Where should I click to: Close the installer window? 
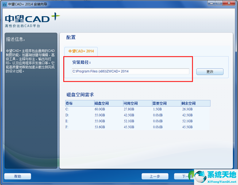click(229, 3)
